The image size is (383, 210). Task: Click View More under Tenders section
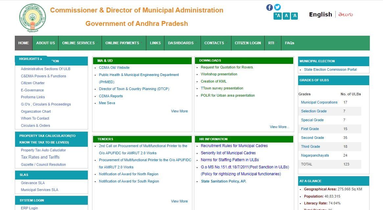(x=179, y=201)
